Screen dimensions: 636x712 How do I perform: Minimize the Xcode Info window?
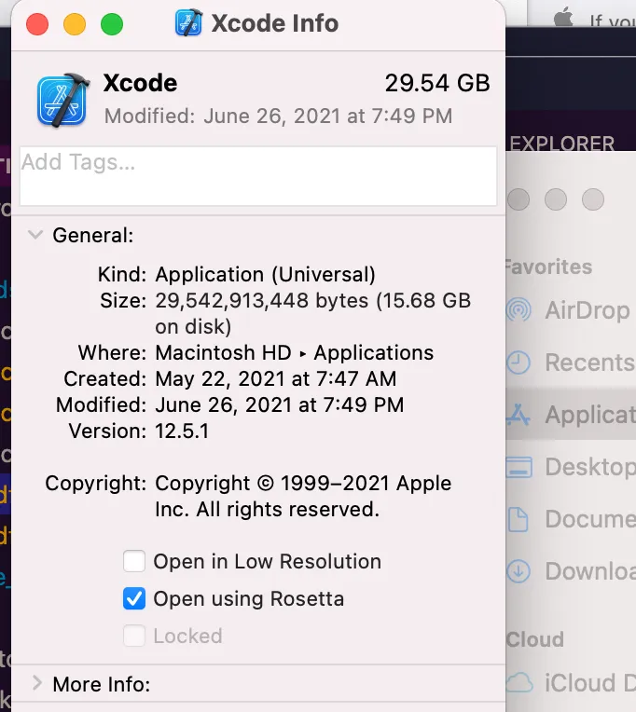75,23
